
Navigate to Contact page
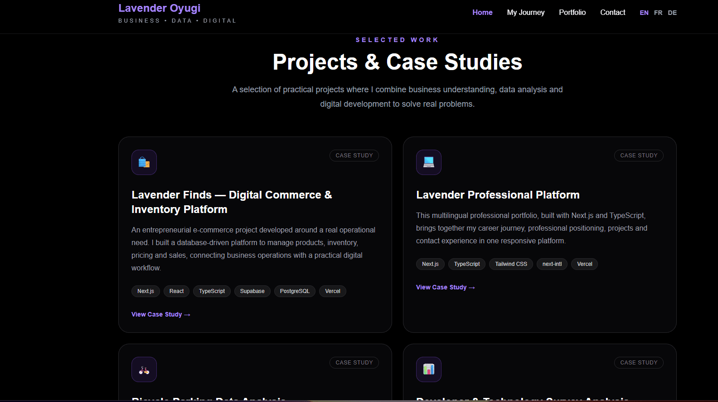click(612, 13)
